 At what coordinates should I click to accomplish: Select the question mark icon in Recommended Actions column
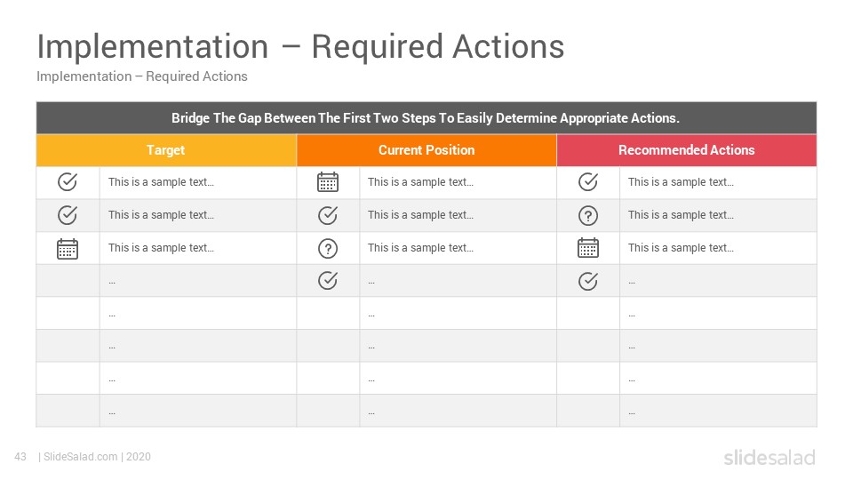point(588,216)
